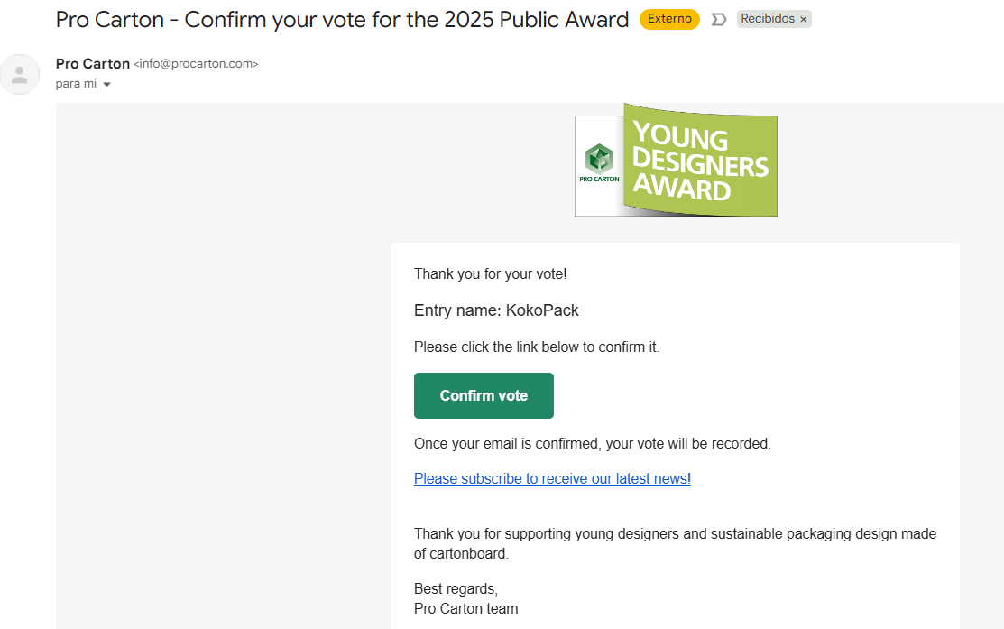Open the subscribe to latest news link
1004x629 pixels.
point(552,479)
